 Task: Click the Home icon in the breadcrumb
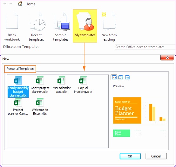pyautogui.click(x=20, y=3)
